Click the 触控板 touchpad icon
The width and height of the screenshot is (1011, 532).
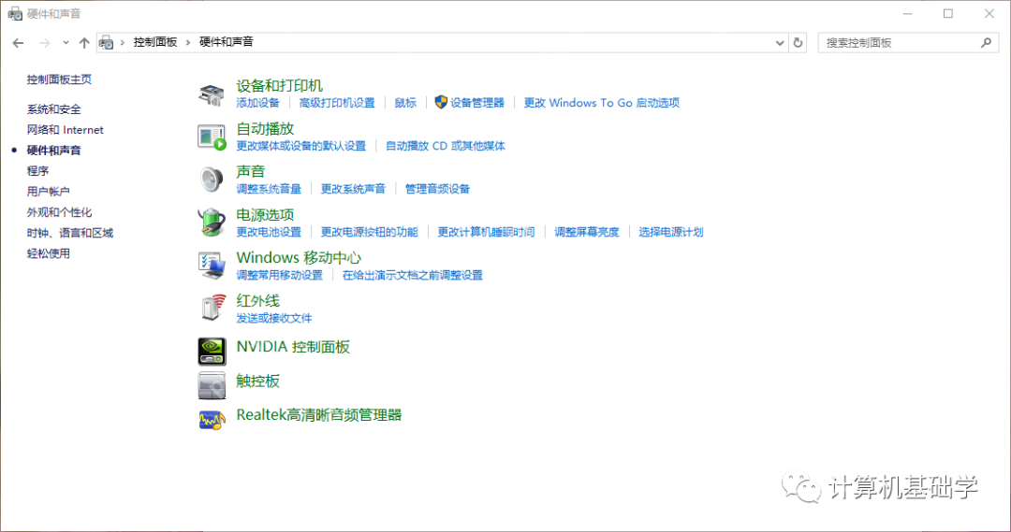[212, 384]
